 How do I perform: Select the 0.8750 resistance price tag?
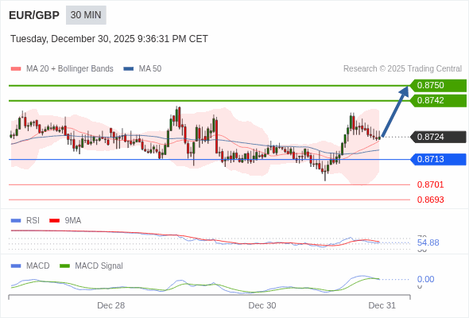[438, 86]
